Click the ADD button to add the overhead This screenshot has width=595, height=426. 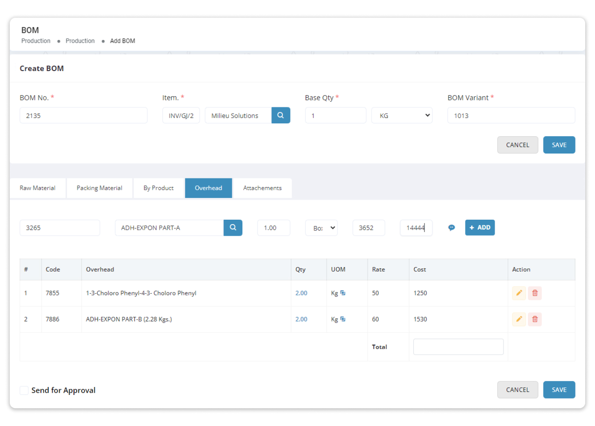click(x=480, y=228)
